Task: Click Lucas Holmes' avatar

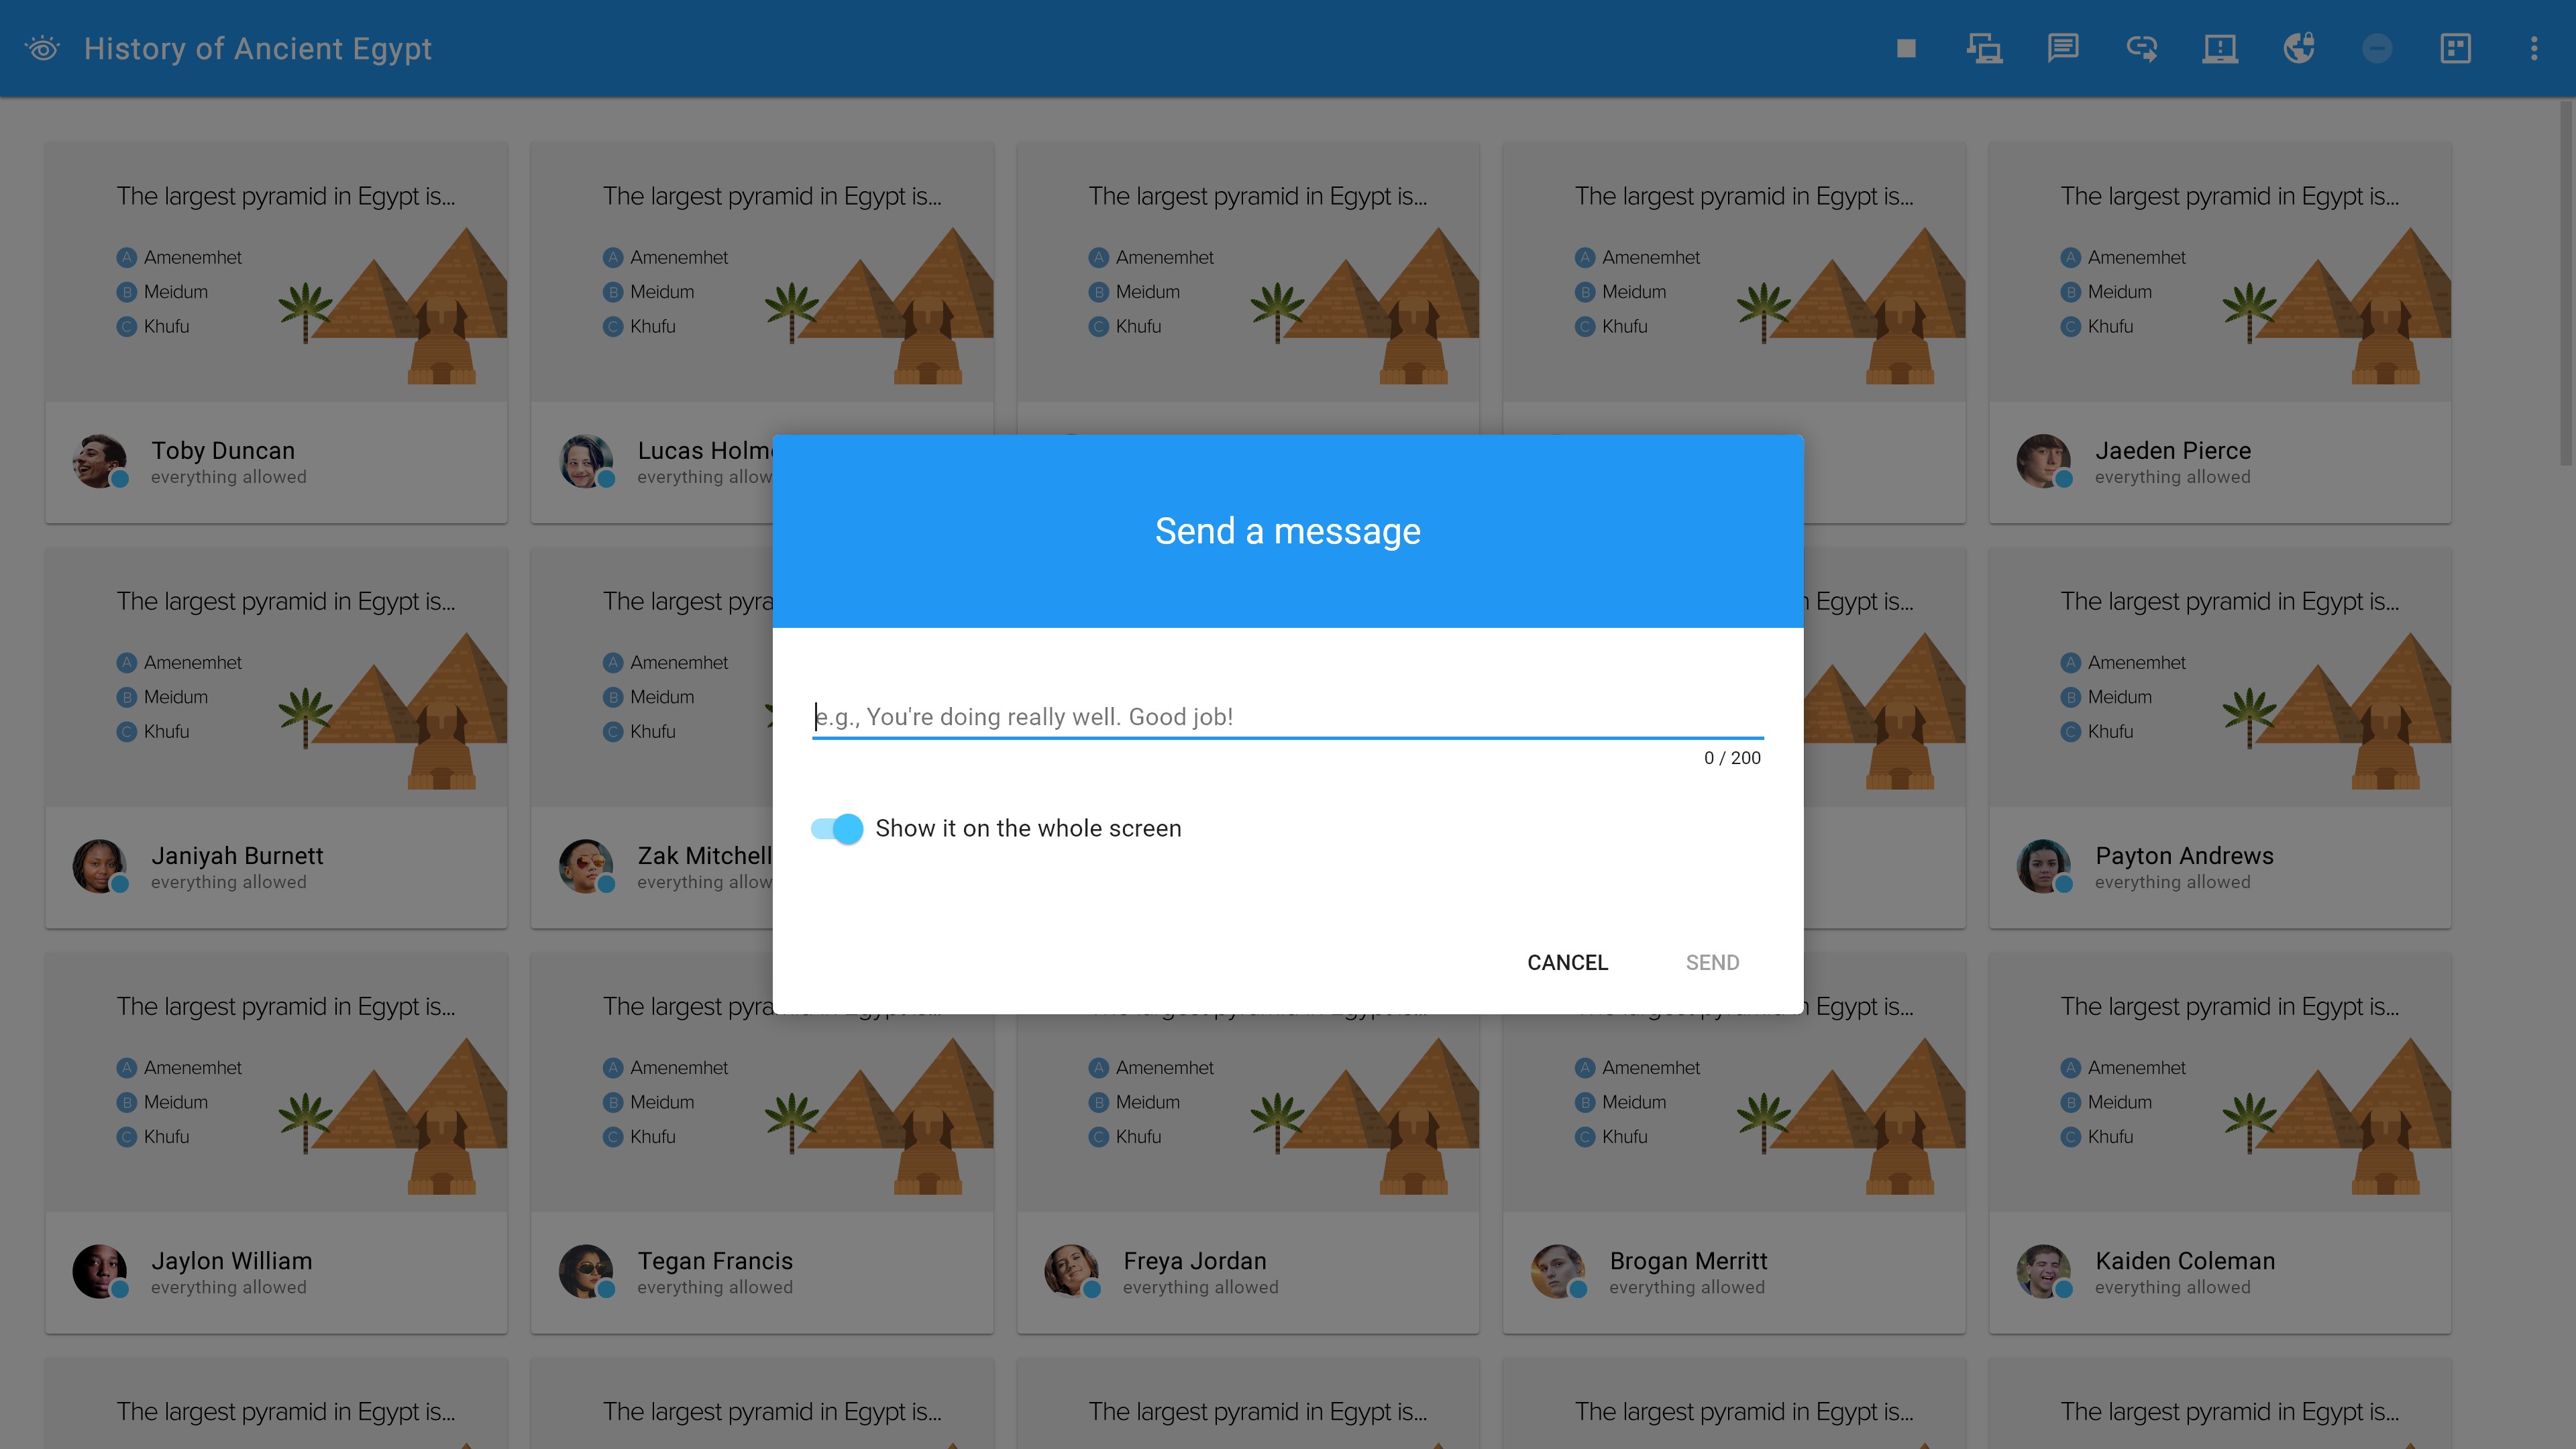Action: click(585, 461)
